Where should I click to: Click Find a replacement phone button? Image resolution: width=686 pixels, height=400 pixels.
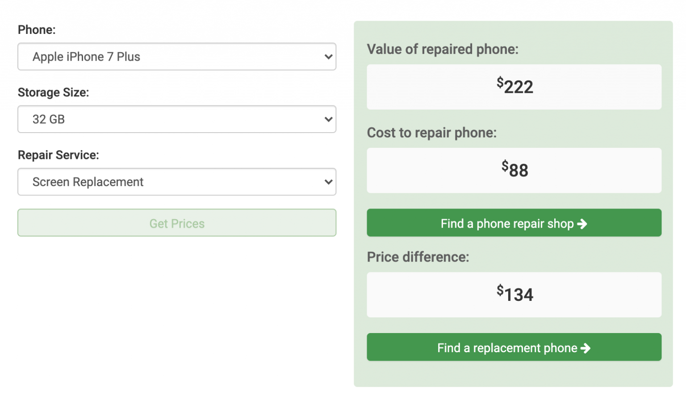tap(514, 347)
